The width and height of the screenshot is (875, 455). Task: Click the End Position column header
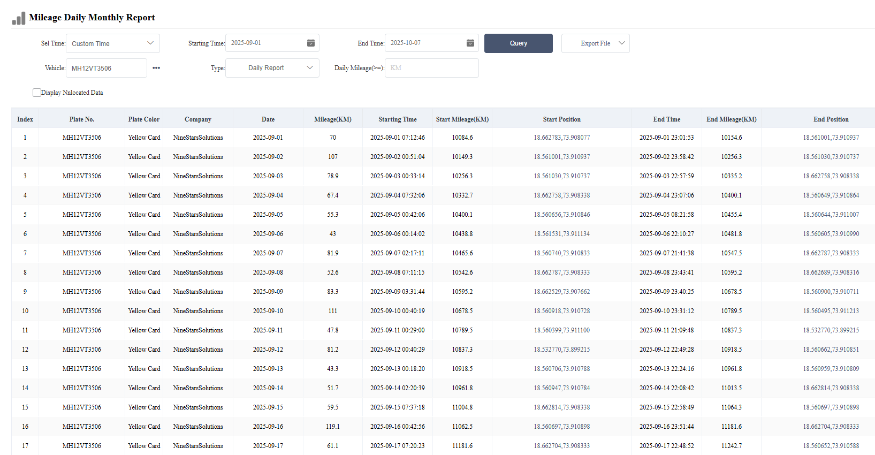tap(831, 119)
